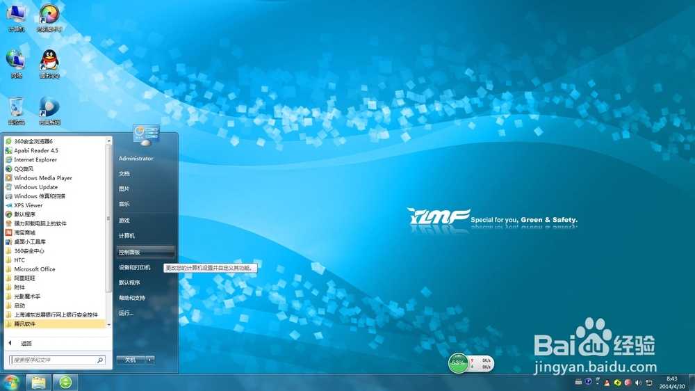
Task: Click the magnifier icon in search box
Action: click(100, 360)
